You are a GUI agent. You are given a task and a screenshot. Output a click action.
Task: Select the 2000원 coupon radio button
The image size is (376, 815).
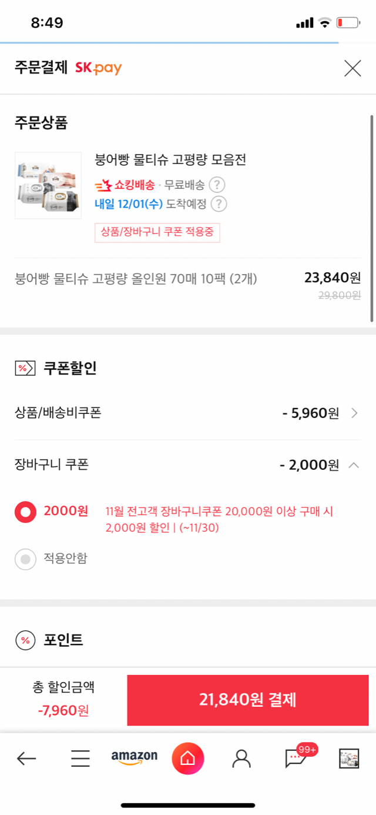25,512
